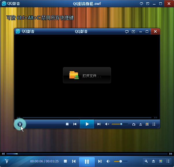The image size is (174, 167).
Task: Click the inner window resize grip
Action: point(158,127)
